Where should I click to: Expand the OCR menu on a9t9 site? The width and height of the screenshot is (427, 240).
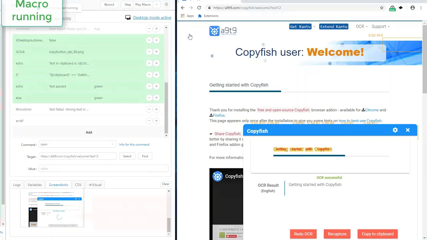[362, 26]
